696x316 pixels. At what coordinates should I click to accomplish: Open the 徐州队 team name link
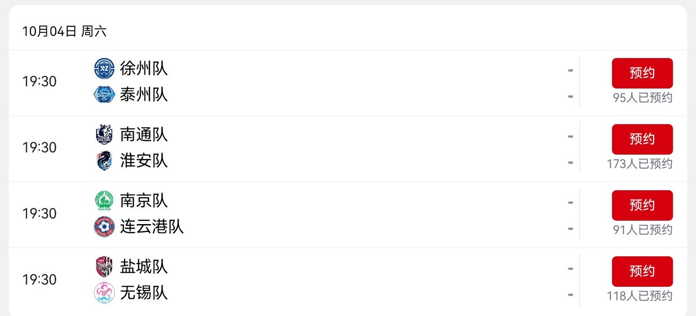click(x=144, y=69)
